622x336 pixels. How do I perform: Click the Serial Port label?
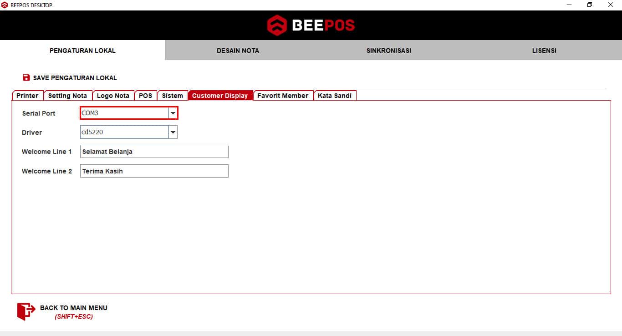pyautogui.click(x=39, y=113)
